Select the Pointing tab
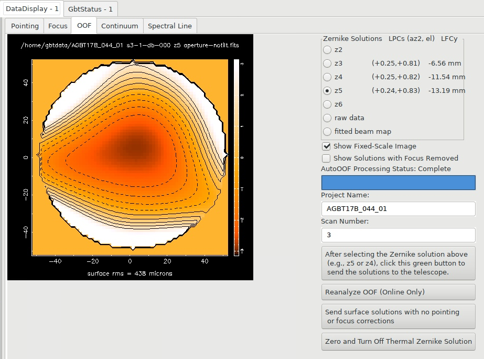484x359 pixels. [25, 26]
